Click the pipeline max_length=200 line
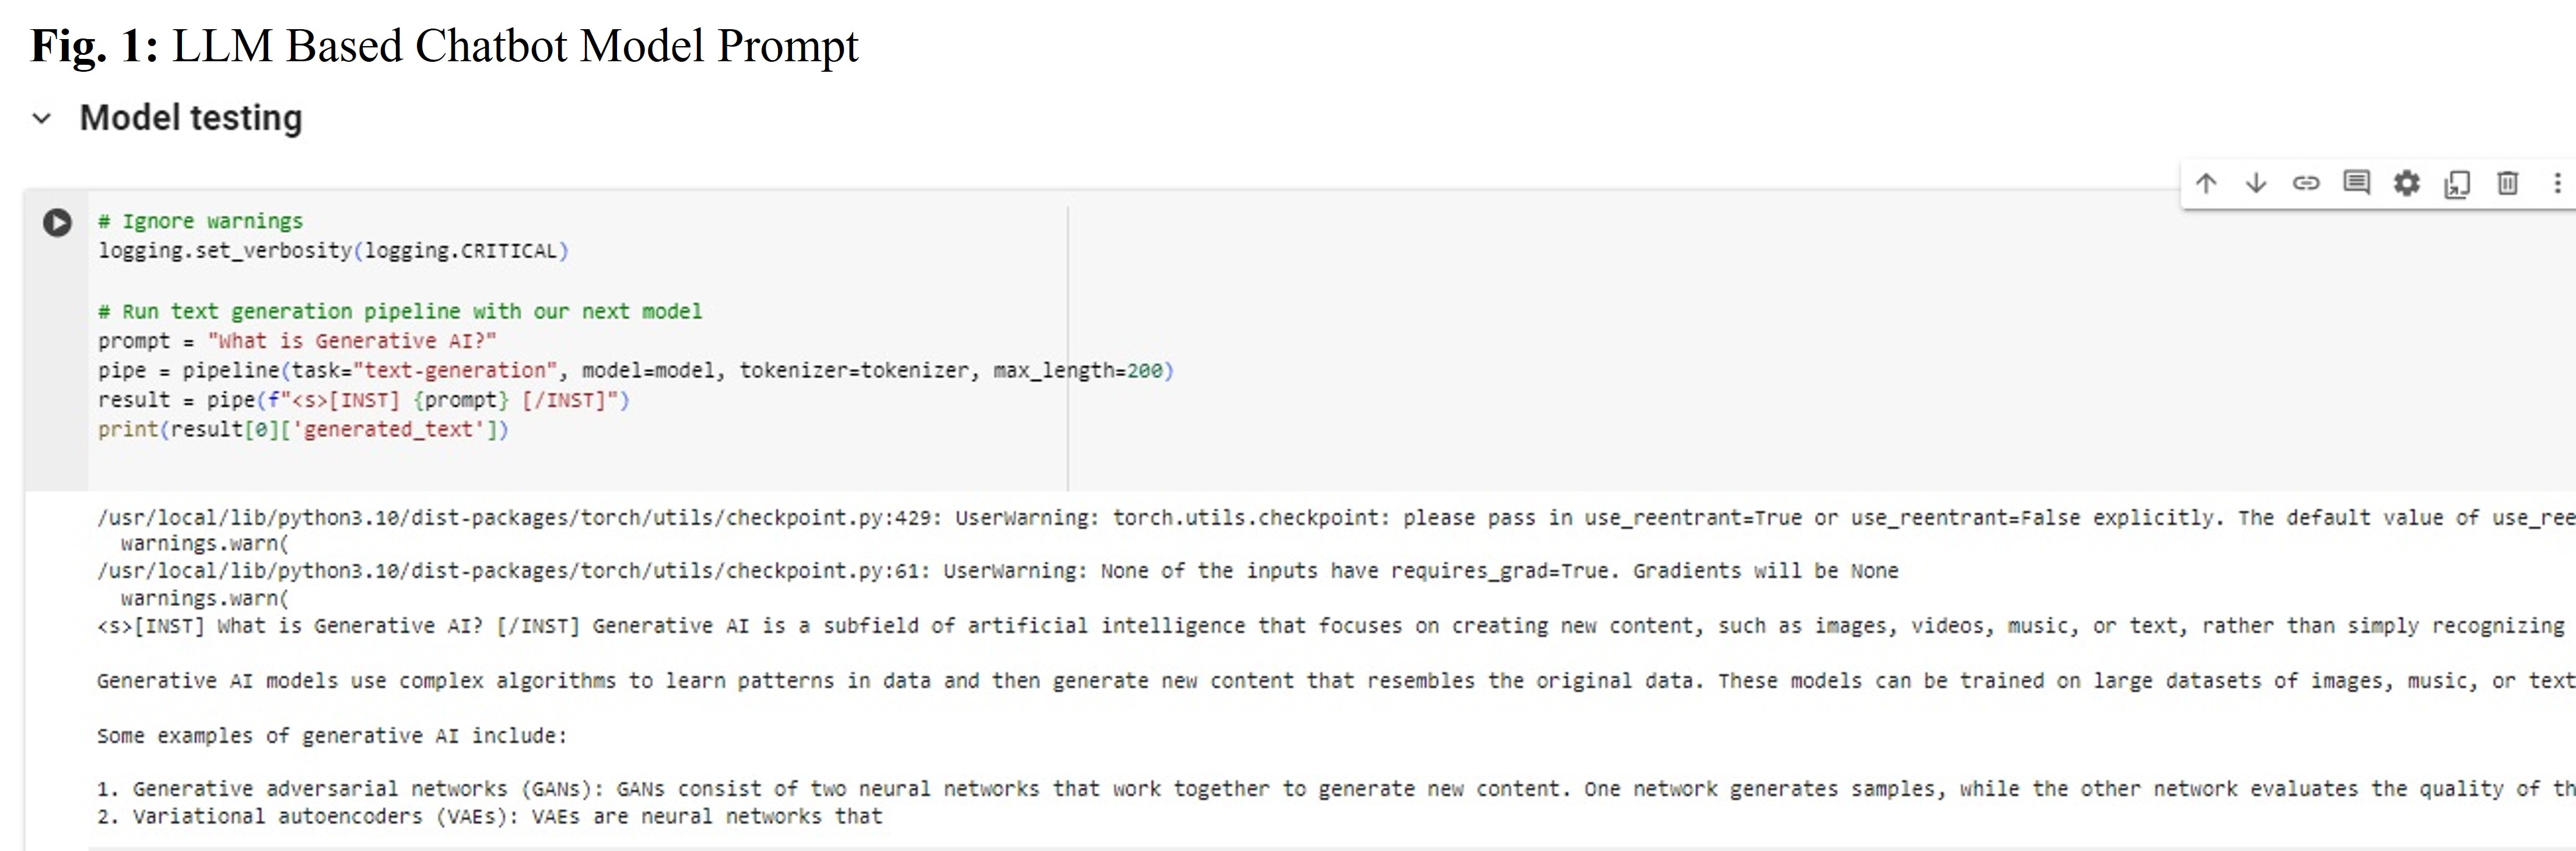The image size is (2576, 851). (x=636, y=371)
